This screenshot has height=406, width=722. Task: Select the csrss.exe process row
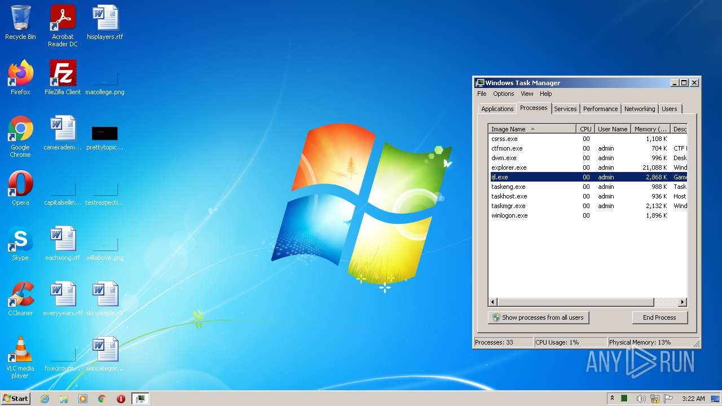pos(588,139)
